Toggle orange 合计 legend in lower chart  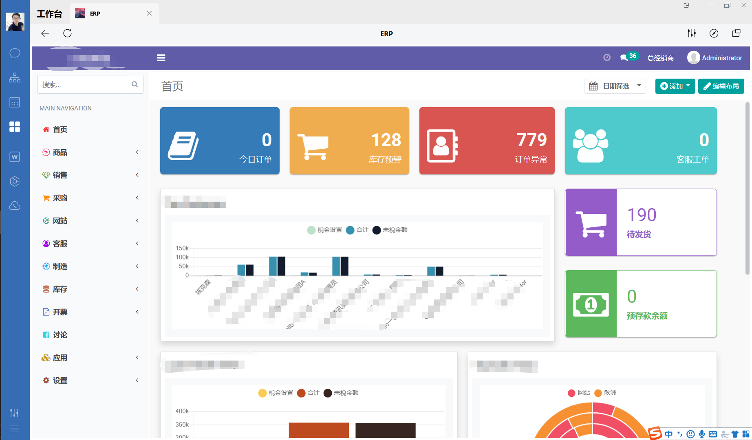tap(308, 393)
